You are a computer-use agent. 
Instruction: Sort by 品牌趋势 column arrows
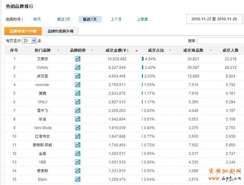tap(92, 50)
